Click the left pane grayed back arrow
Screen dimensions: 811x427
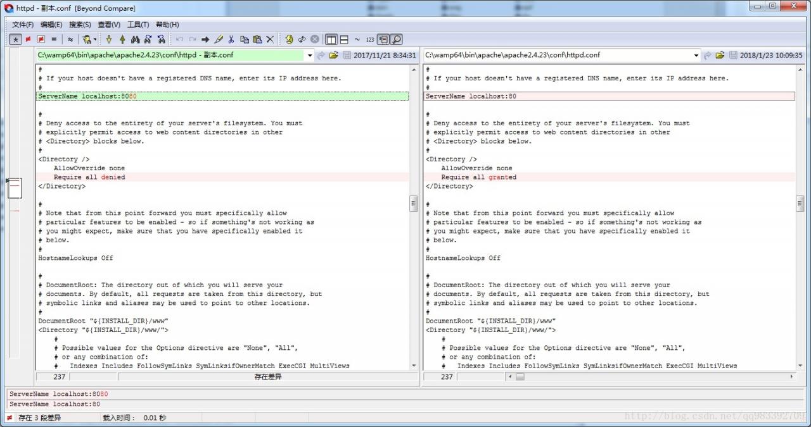(x=321, y=56)
